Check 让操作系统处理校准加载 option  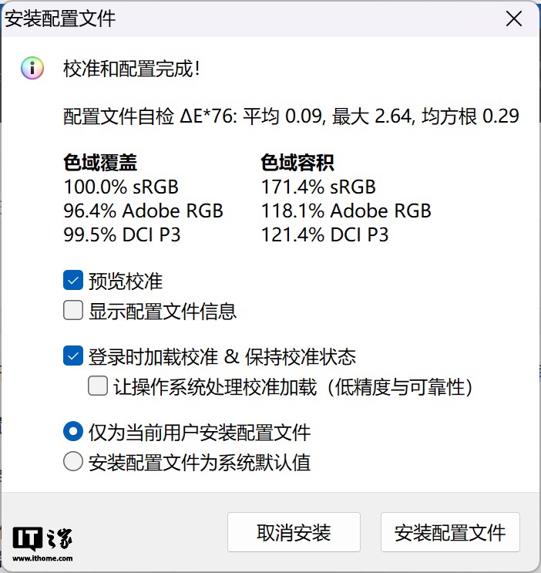click(x=98, y=386)
